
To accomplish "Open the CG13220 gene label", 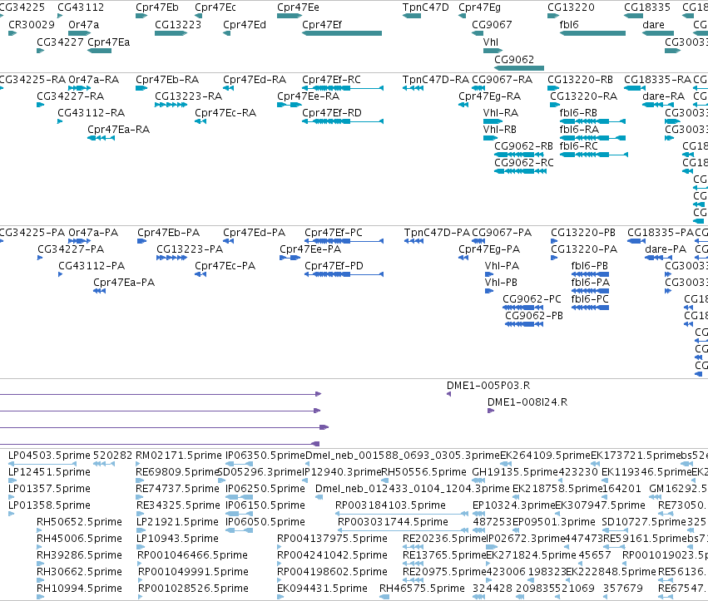I will point(572,7).
